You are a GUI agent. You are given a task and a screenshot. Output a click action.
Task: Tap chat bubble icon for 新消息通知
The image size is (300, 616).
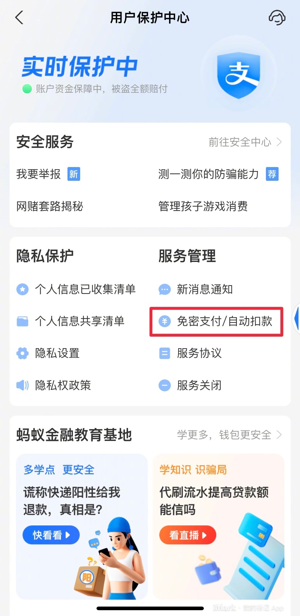pos(165,290)
